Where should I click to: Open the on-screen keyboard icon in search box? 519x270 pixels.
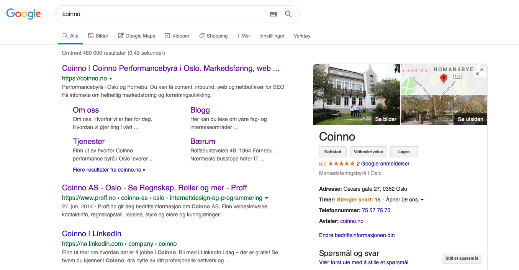point(273,14)
